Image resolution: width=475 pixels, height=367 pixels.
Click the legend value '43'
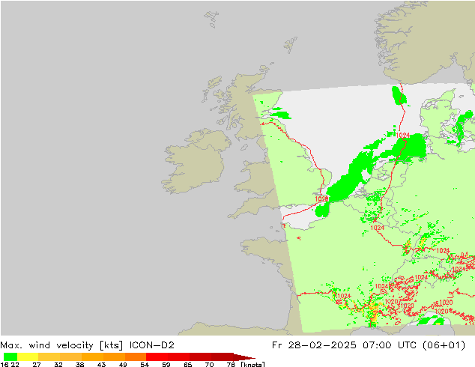pyautogui.click(x=101, y=365)
